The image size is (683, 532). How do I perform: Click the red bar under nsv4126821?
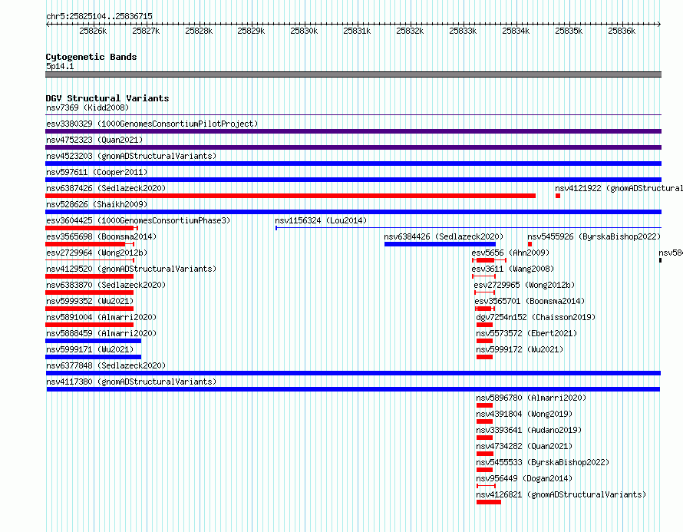point(489,502)
